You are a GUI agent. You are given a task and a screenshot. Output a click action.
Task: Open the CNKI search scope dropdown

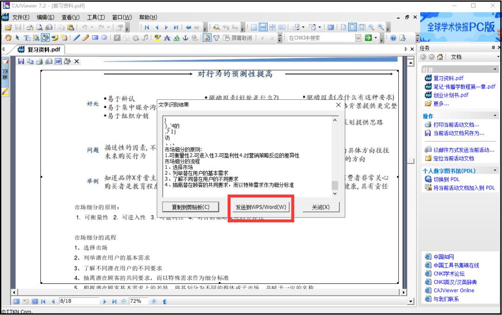[x=358, y=39]
